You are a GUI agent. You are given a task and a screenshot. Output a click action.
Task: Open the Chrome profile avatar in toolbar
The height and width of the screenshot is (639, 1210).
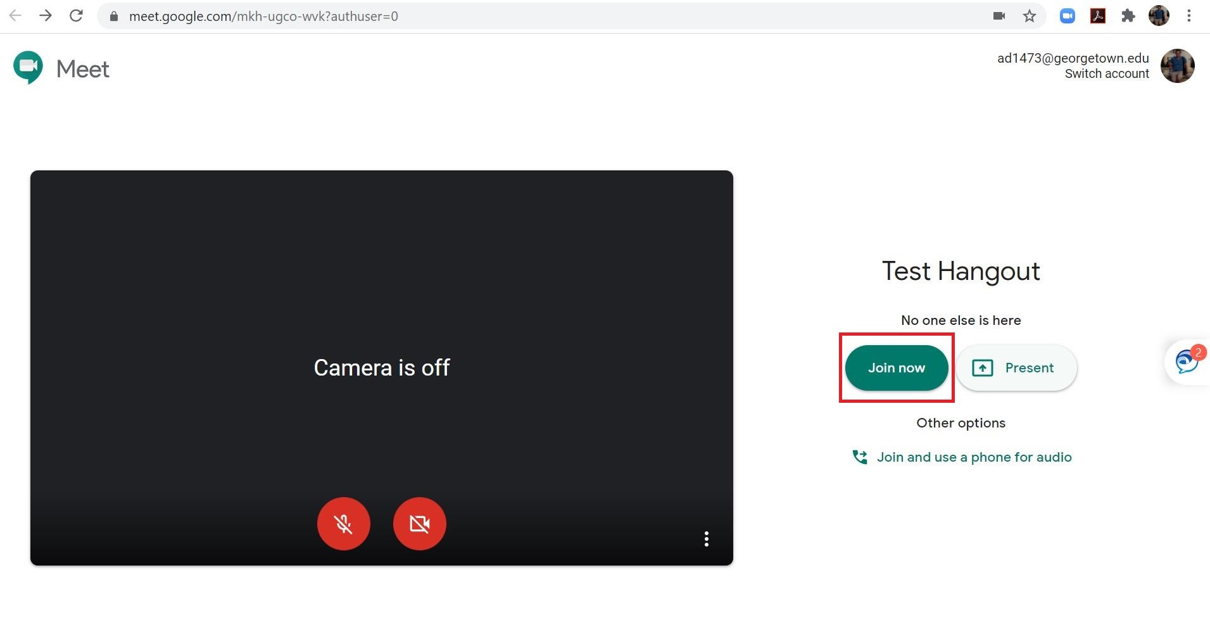1159,16
